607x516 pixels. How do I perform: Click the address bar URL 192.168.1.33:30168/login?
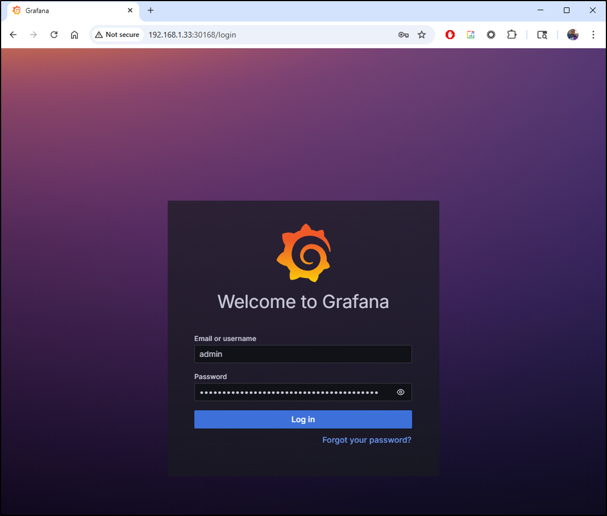(193, 35)
